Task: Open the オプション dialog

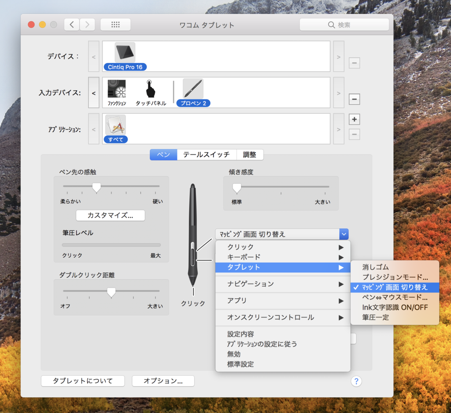Action: coord(163,381)
